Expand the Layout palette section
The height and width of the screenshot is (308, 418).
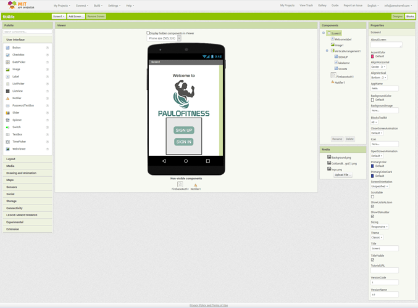pyautogui.click(x=27, y=159)
